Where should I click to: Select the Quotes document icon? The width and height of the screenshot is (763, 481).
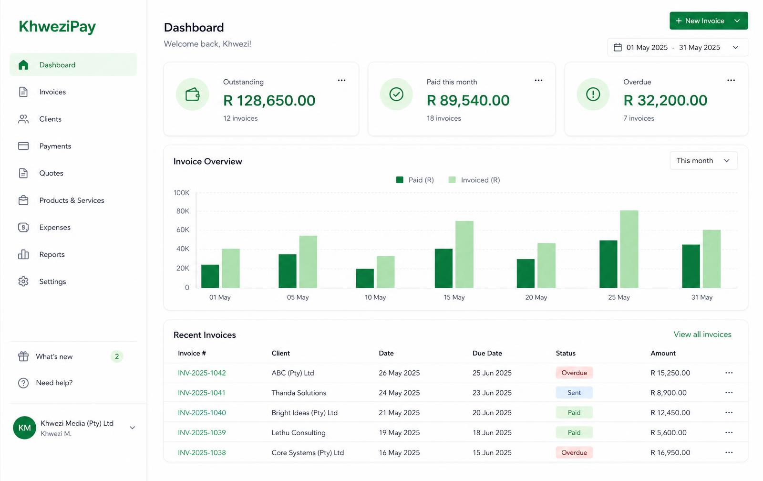pos(23,173)
